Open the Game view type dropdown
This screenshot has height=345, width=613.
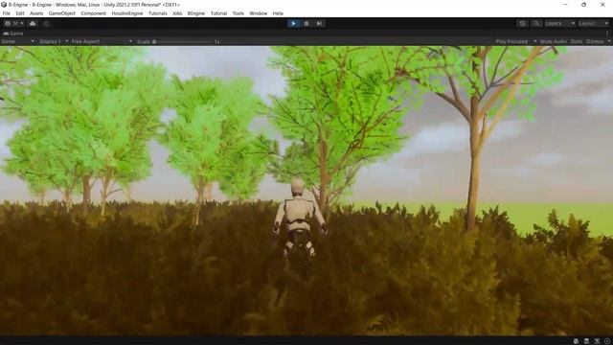pos(18,41)
